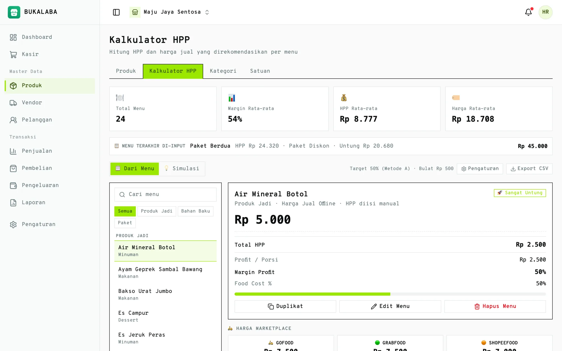This screenshot has width=562, height=351.
Task: Open the Pengaturan button near Export CSV
Action: point(480,169)
